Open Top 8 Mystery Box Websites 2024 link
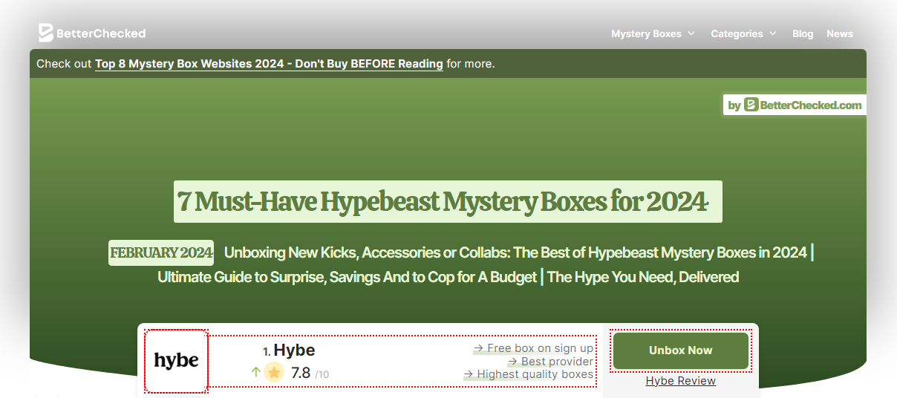The height and width of the screenshot is (398, 897). point(269,64)
